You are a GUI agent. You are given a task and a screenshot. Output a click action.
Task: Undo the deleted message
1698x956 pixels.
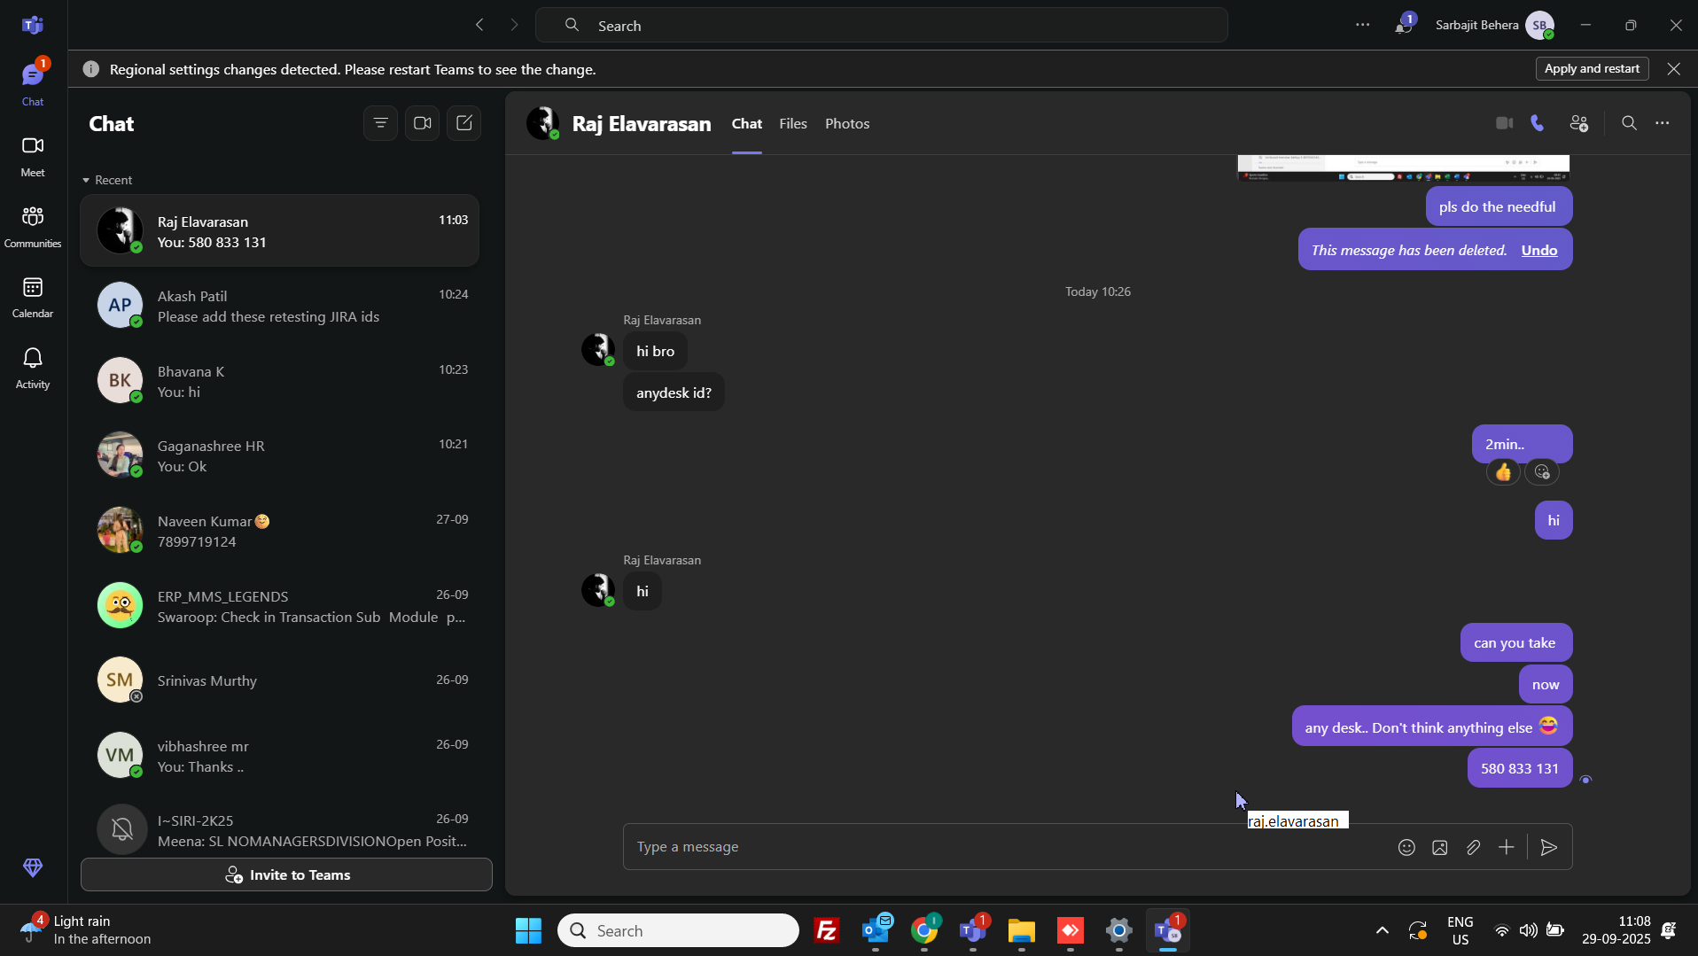(1539, 251)
